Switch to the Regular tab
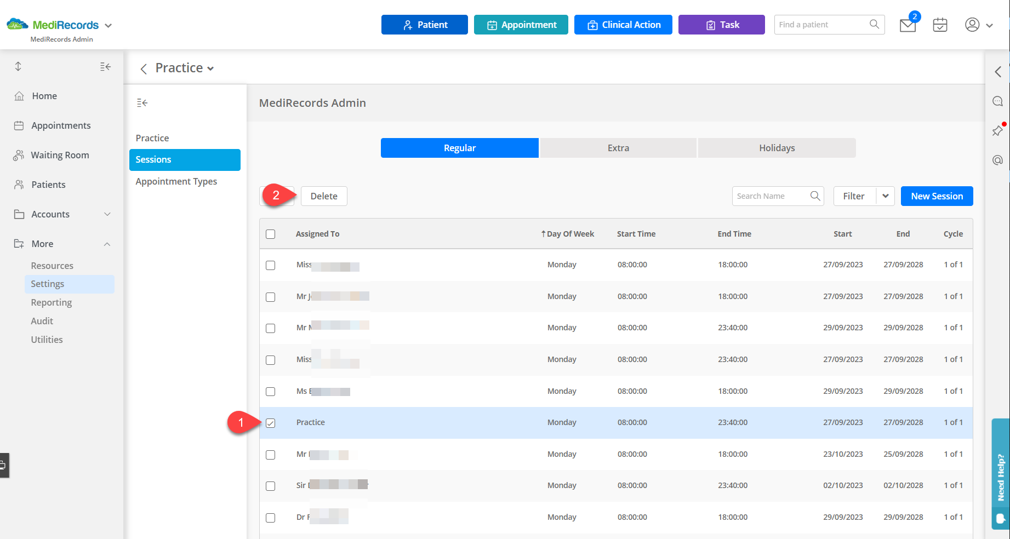 coord(460,148)
